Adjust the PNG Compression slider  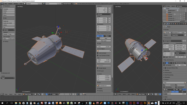[x=175, y=94]
